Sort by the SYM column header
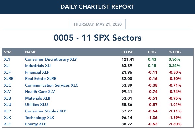This screenshot has width=195, height=129. [x=7, y=52]
